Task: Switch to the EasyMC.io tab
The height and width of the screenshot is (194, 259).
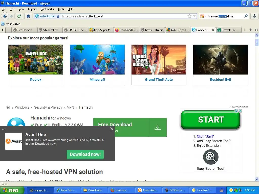Action: 229,30
